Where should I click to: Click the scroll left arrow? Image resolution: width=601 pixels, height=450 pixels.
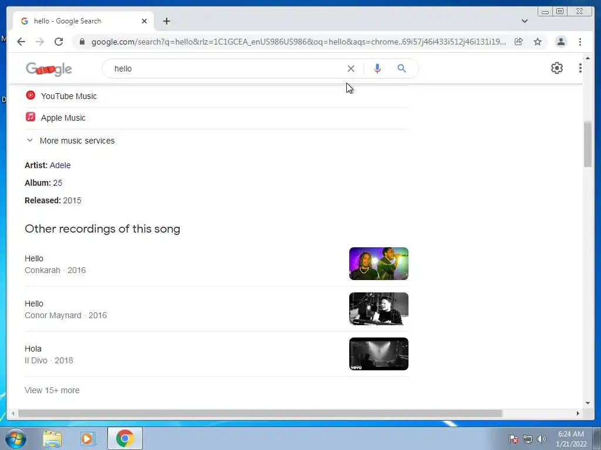pyautogui.click(x=13, y=413)
